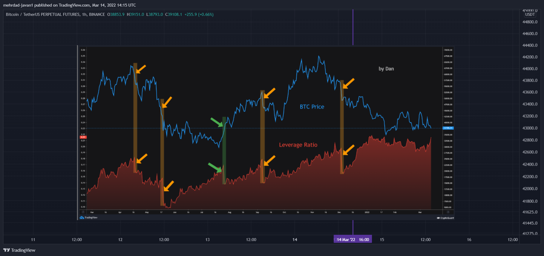
Task: Click the purple vertical time marker line above chart
Action: (353, 27)
